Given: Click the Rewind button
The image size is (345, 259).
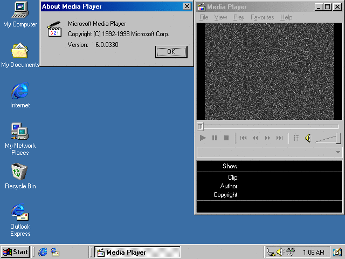Looking at the screenshot, I should (255, 138).
